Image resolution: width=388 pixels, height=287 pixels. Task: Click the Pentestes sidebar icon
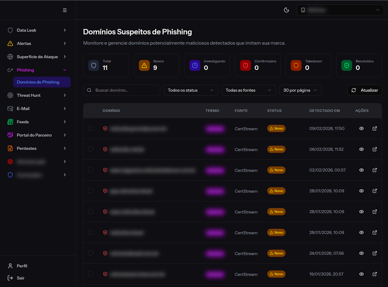10,148
